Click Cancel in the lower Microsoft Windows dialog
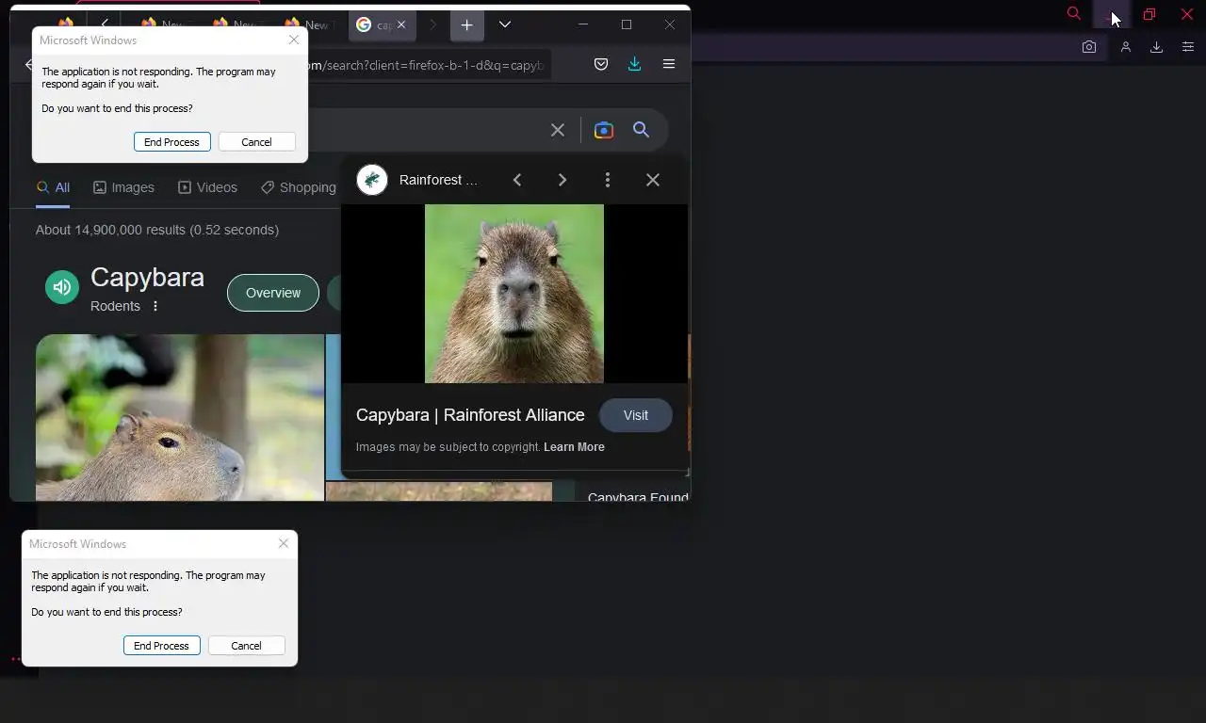This screenshot has width=1206, height=723. [x=246, y=646]
